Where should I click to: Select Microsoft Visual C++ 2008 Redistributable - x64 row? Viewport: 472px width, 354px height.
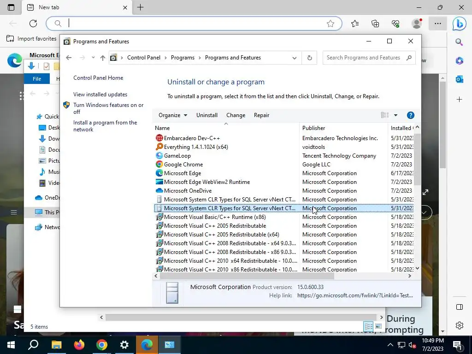[x=283, y=243]
